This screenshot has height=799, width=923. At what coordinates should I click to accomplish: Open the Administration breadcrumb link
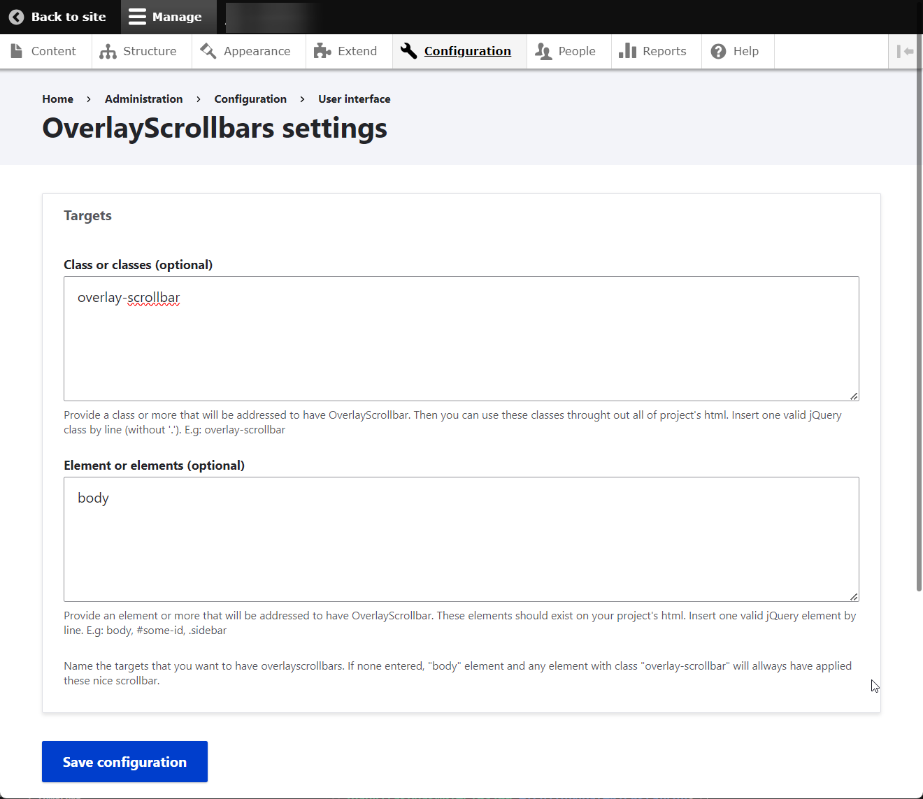click(x=143, y=99)
